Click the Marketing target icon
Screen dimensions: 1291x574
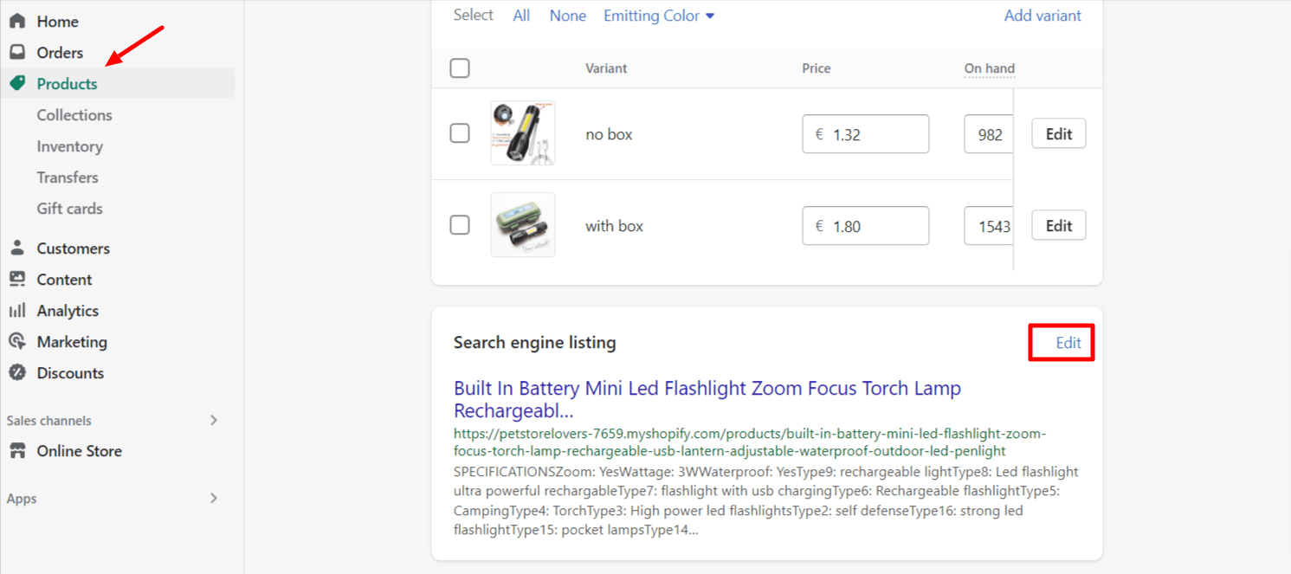17,341
